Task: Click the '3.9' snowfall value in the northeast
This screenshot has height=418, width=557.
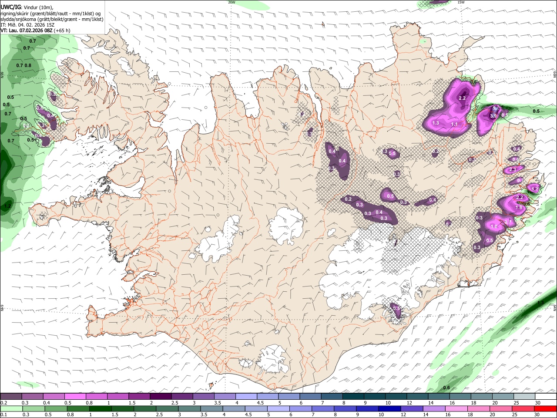Action: point(493,116)
